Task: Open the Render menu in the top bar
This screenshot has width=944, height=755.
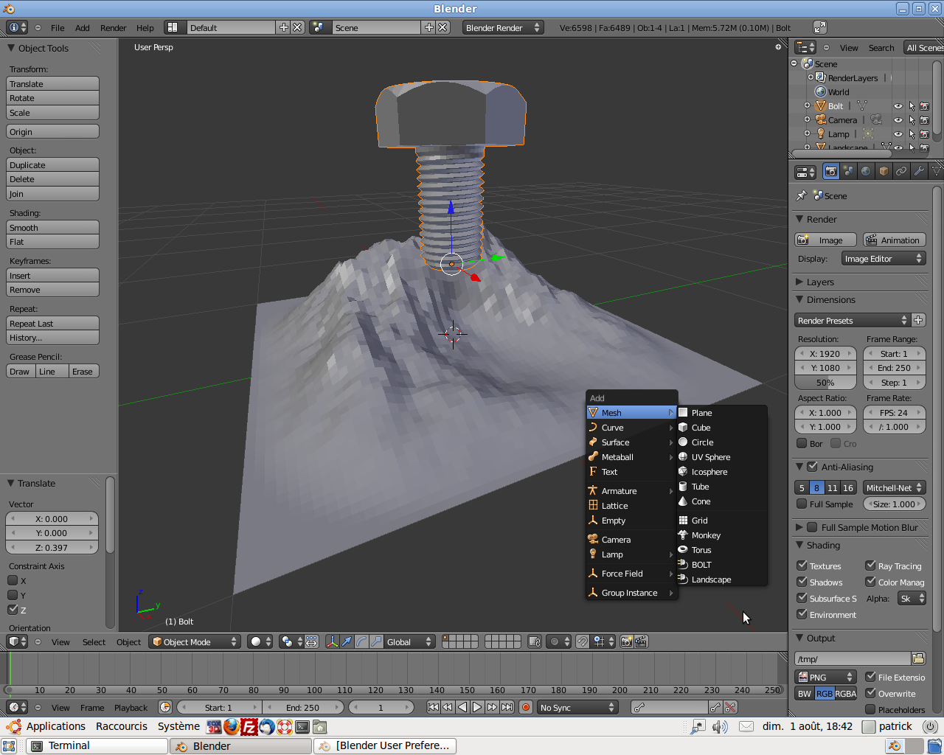Action: point(113,27)
